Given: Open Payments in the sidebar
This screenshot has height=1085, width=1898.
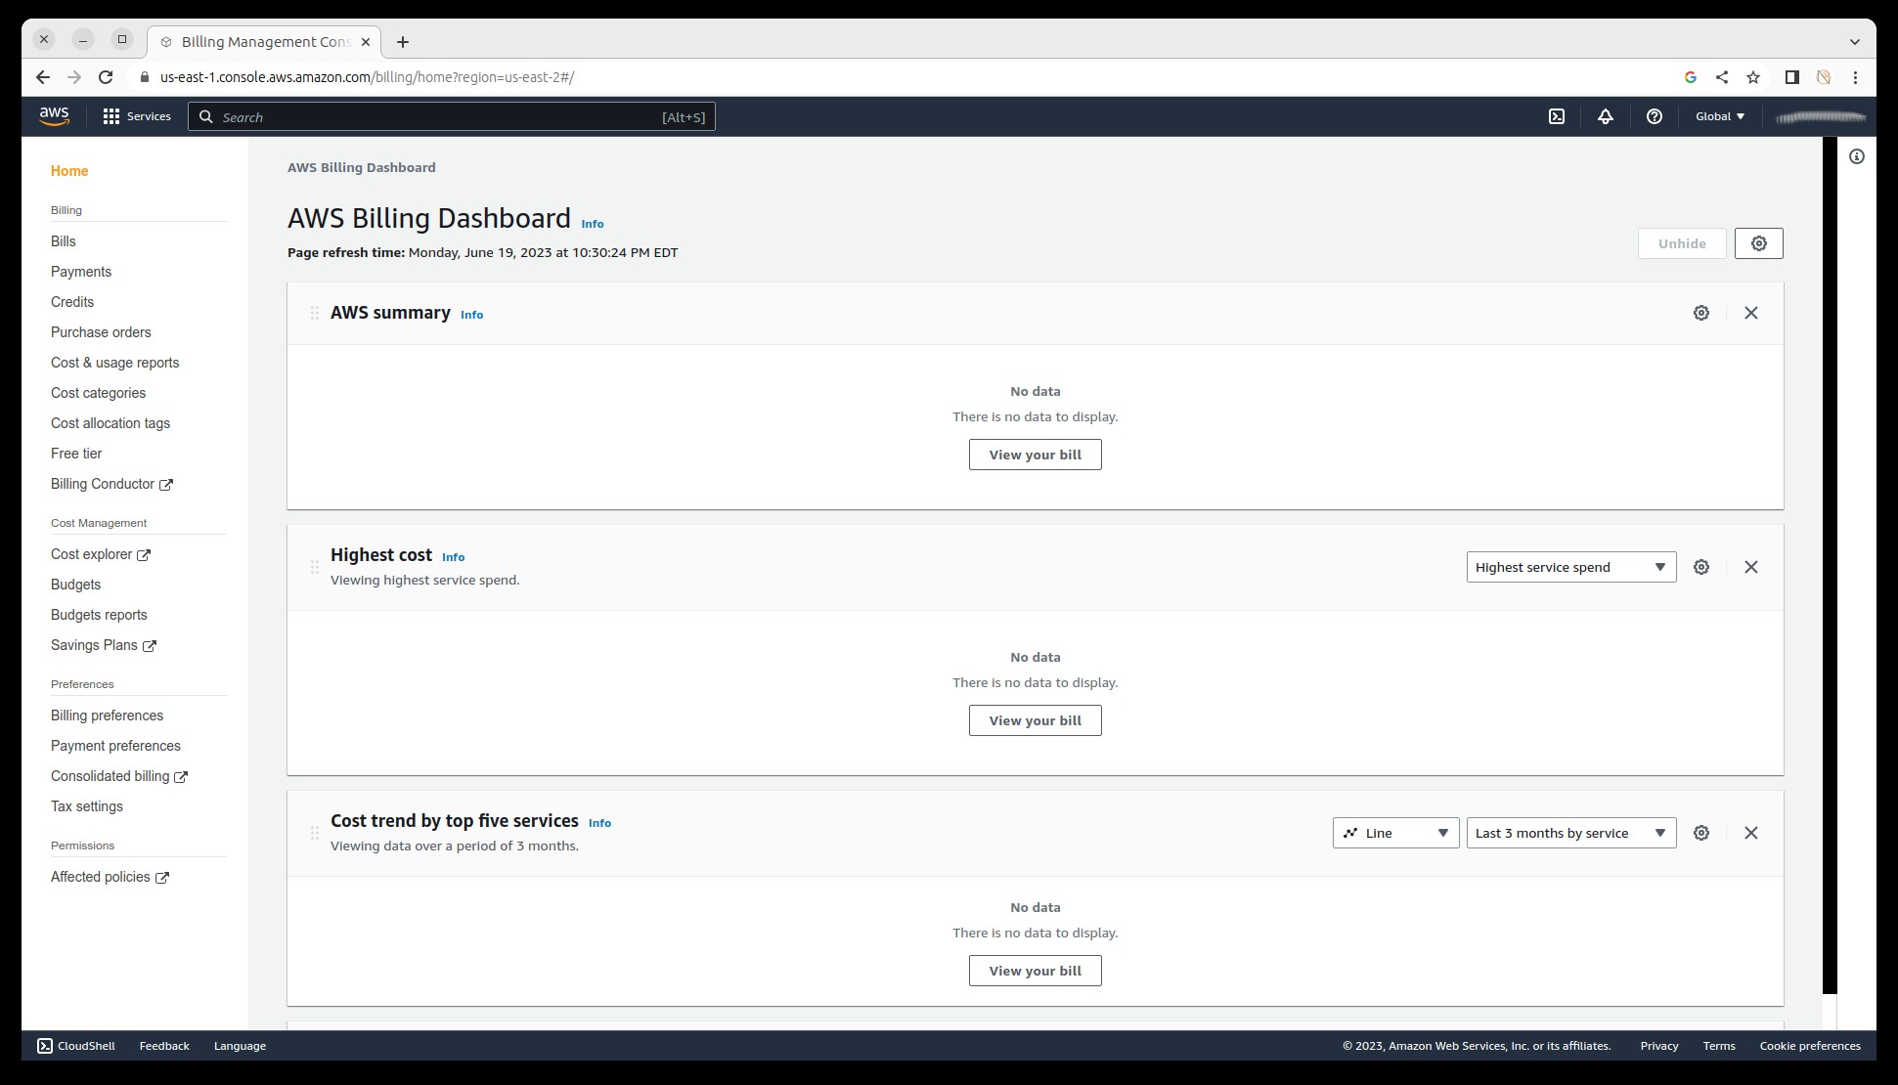Looking at the screenshot, I should [81, 272].
